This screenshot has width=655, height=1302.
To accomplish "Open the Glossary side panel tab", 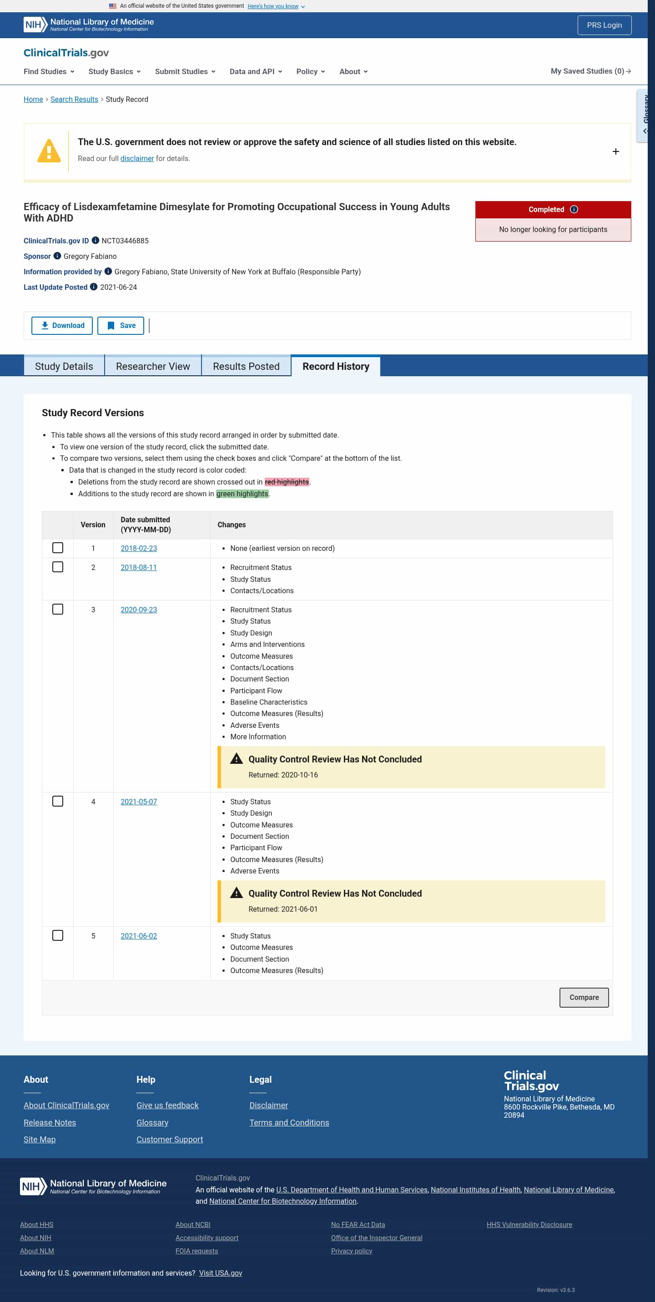I will click(643, 115).
